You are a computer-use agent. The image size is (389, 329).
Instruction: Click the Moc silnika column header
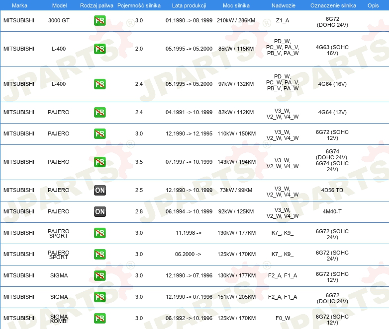236,5
